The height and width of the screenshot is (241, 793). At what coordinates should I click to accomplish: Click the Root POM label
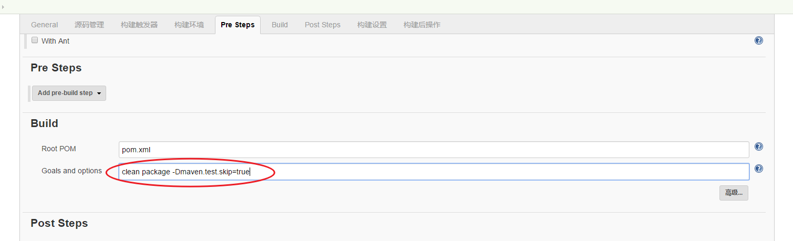pyautogui.click(x=59, y=149)
